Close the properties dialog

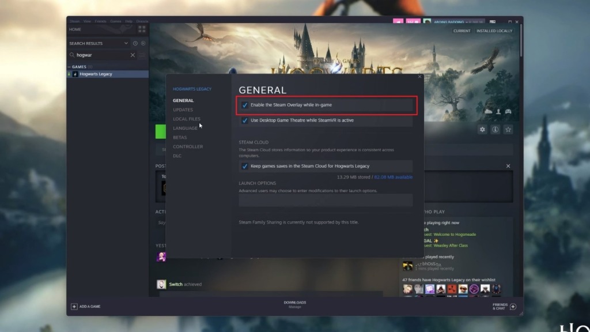tap(420, 77)
